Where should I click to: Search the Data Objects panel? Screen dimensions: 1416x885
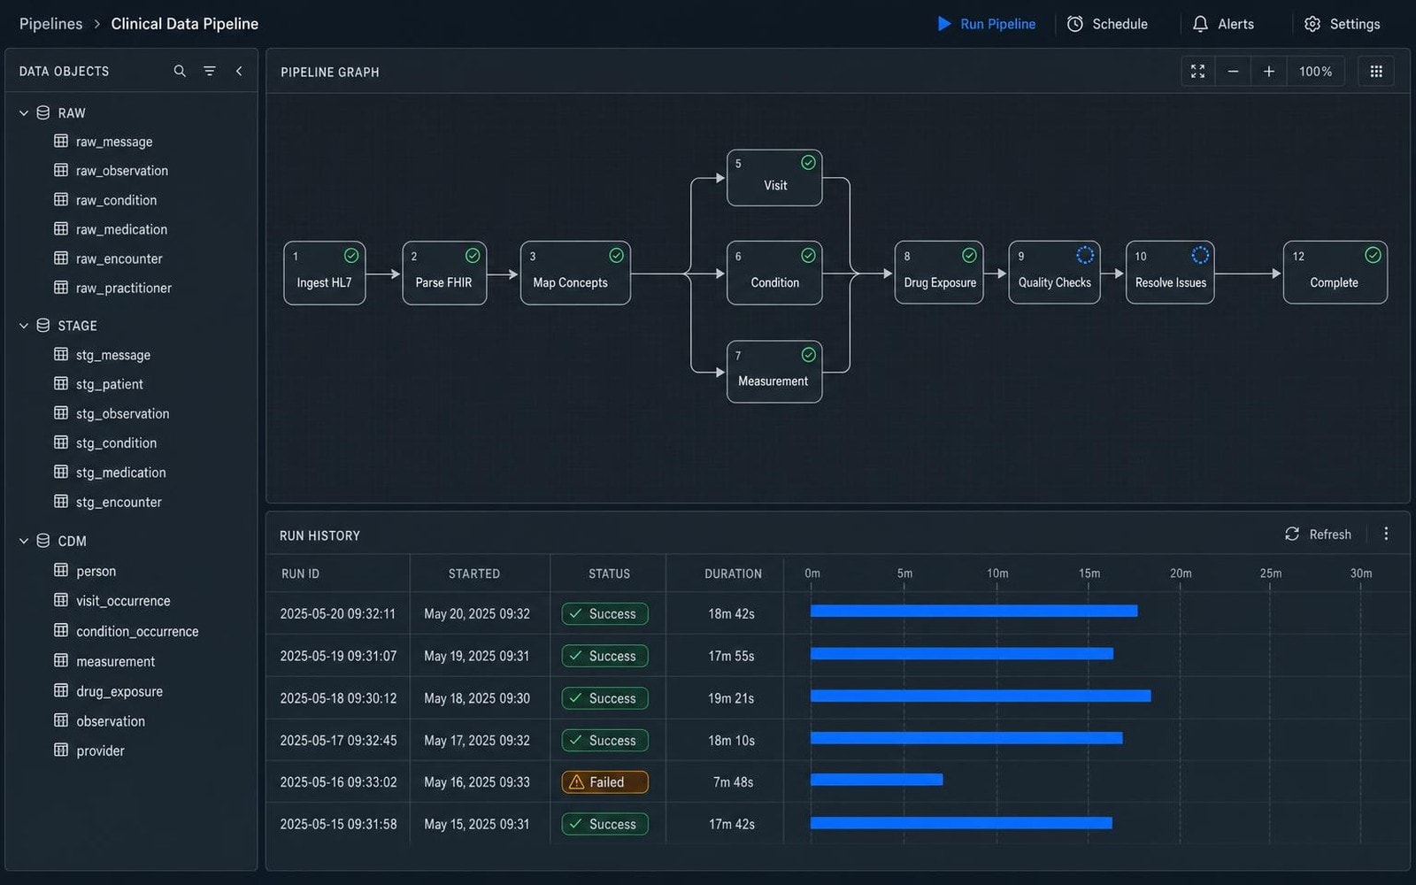point(180,71)
